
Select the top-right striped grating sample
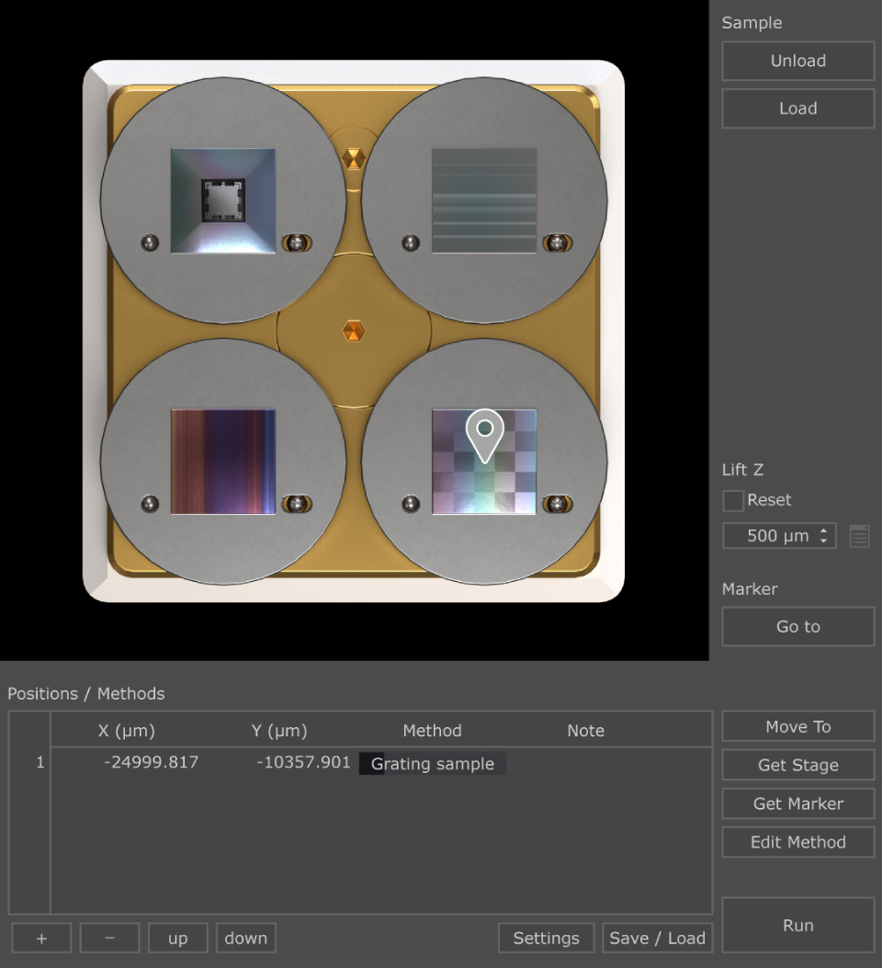click(x=484, y=200)
